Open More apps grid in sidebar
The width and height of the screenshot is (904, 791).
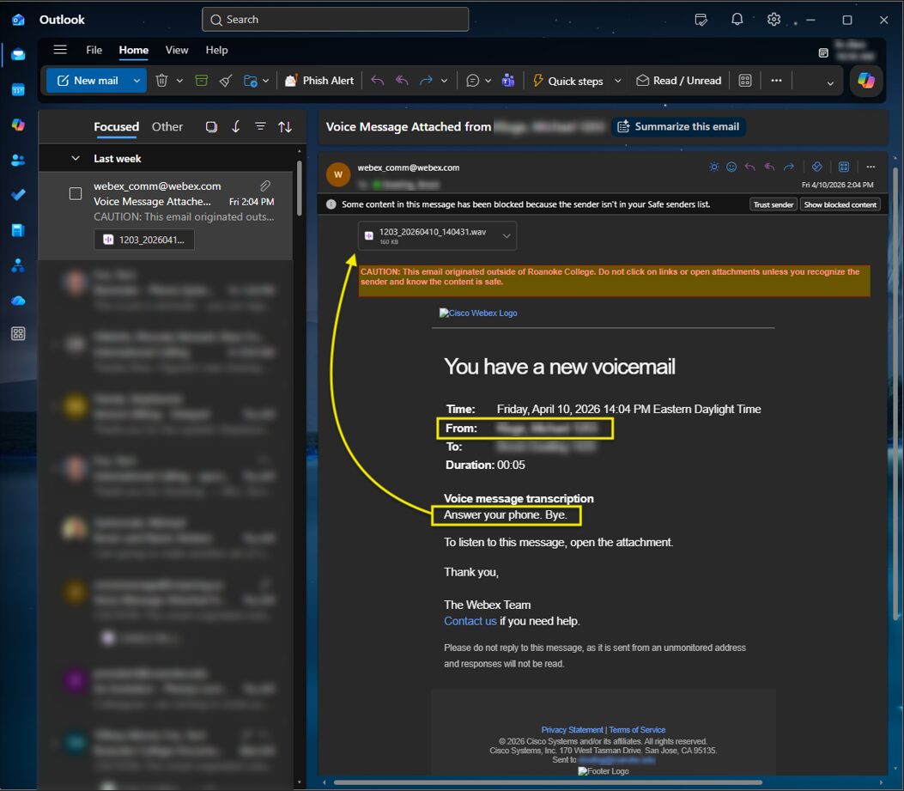(x=18, y=333)
